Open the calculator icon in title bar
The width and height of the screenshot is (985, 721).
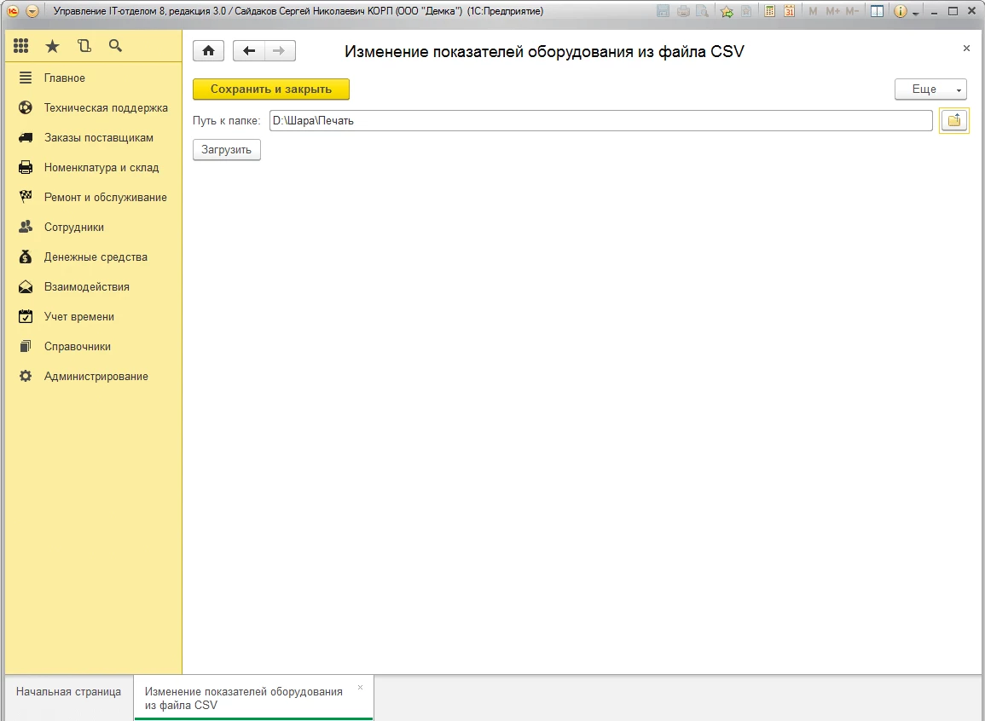769,12
